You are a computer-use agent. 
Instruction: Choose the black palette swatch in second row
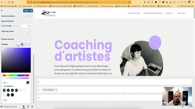click(12, 95)
